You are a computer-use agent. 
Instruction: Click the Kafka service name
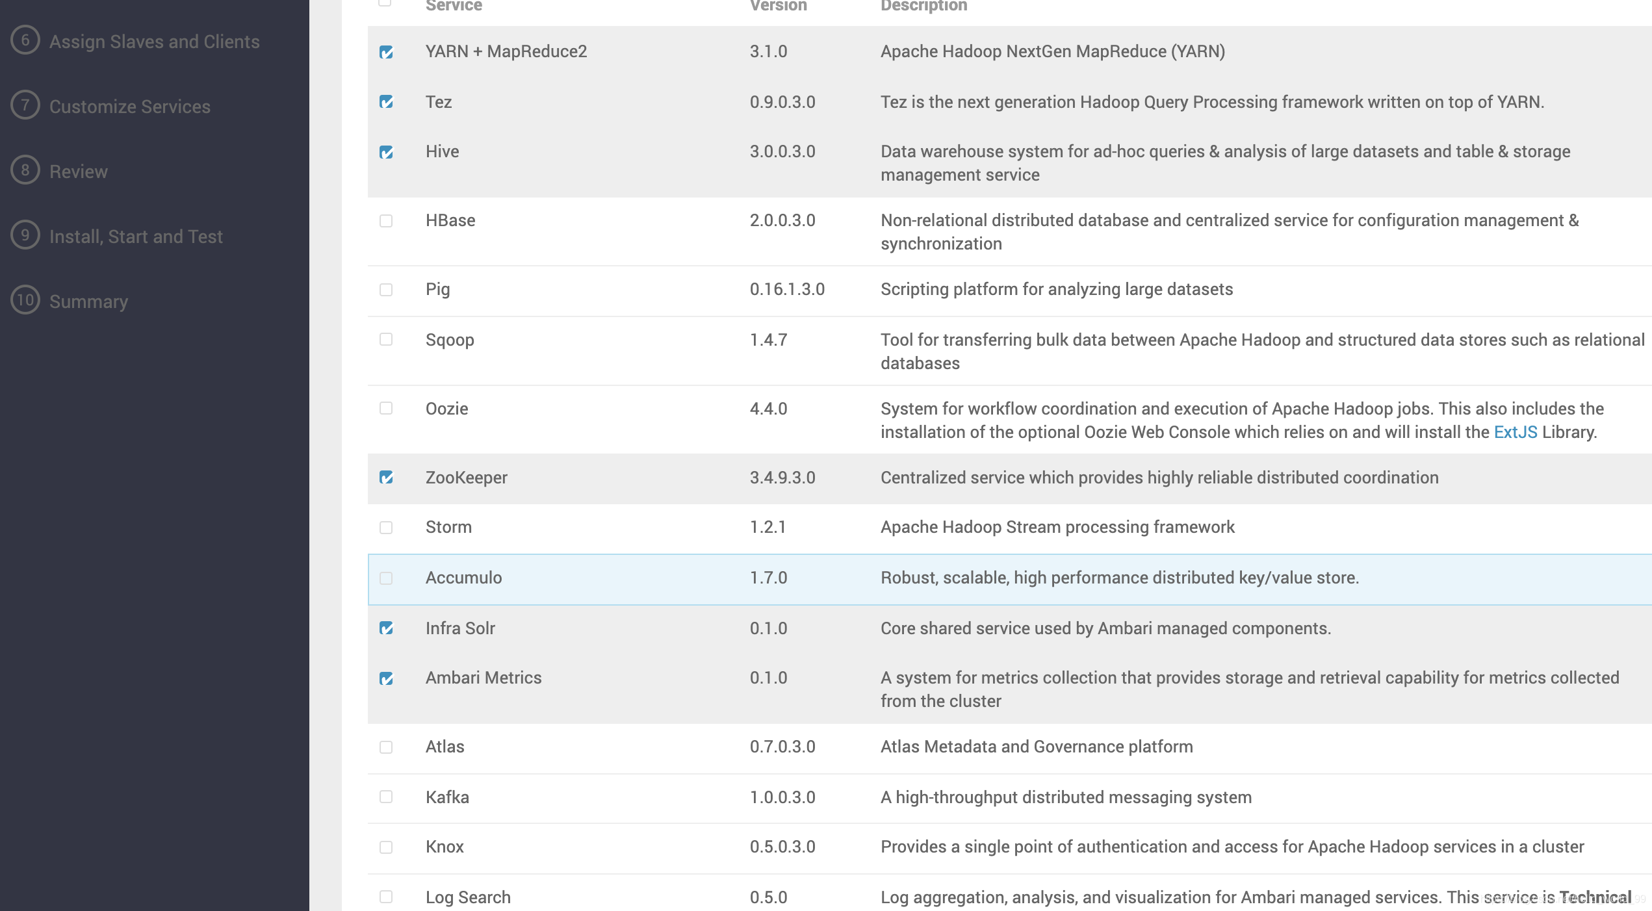click(x=447, y=797)
